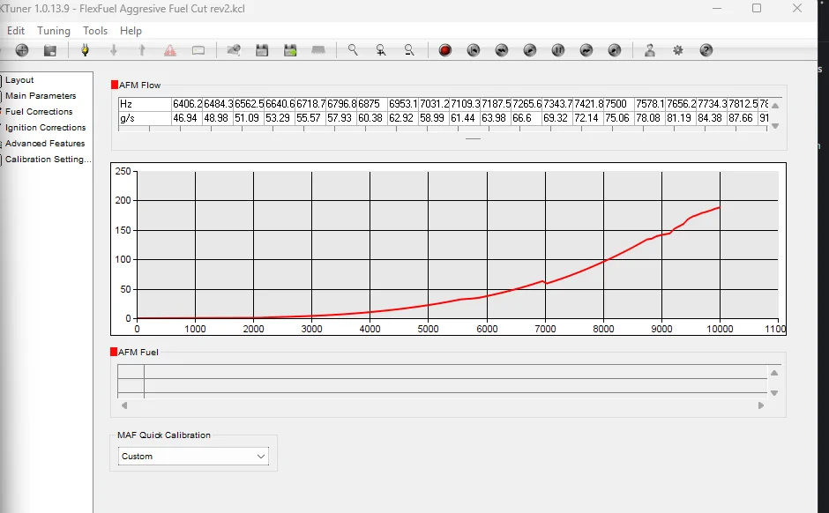Click the 6875 Hz table cell
The height and width of the screenshot is (513, 829).
pyautogui.click(x=372, y=104)
